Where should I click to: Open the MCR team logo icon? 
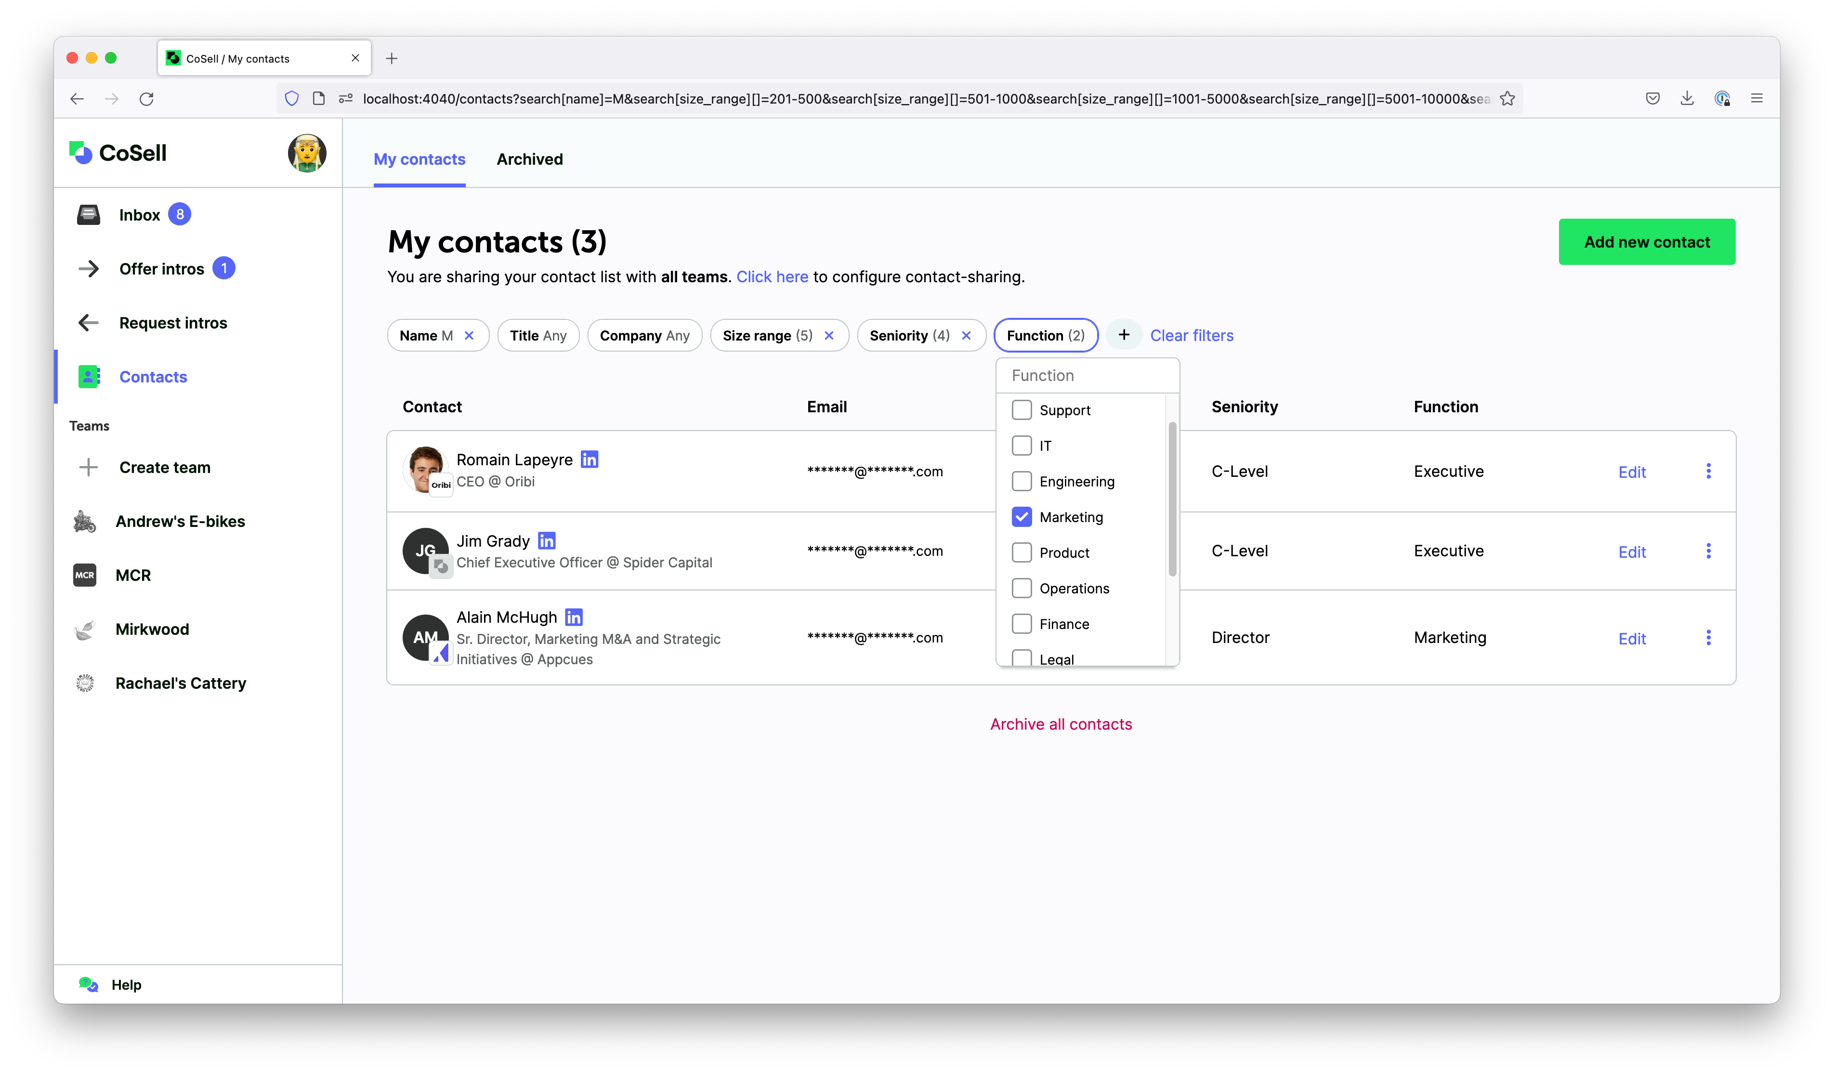pyautogui.click(x=84, y=575)
